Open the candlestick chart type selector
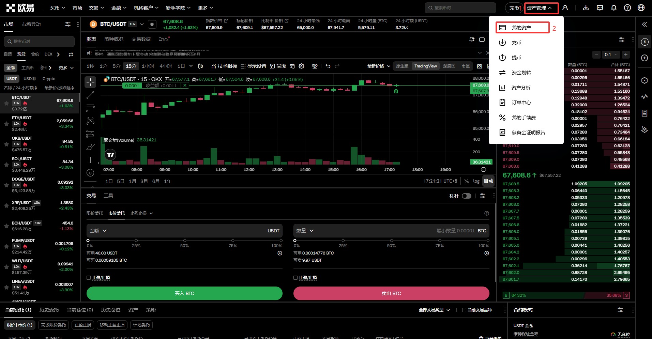This screenshot has height=339, width=652. [x=201, y=66]
